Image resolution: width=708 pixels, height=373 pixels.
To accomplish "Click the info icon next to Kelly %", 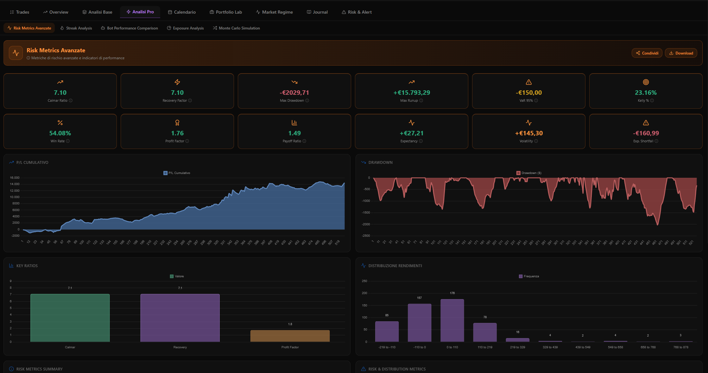I will 652,100.
